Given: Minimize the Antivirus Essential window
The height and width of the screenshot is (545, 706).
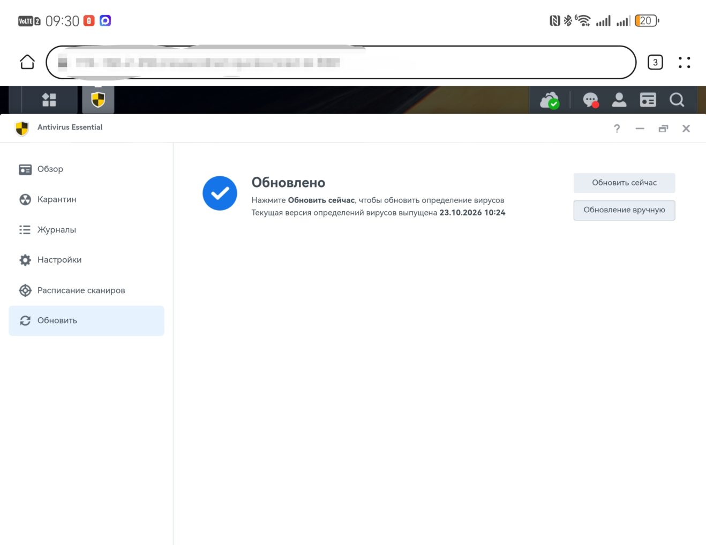Looking at the screenshot, I should click(640, 129).
